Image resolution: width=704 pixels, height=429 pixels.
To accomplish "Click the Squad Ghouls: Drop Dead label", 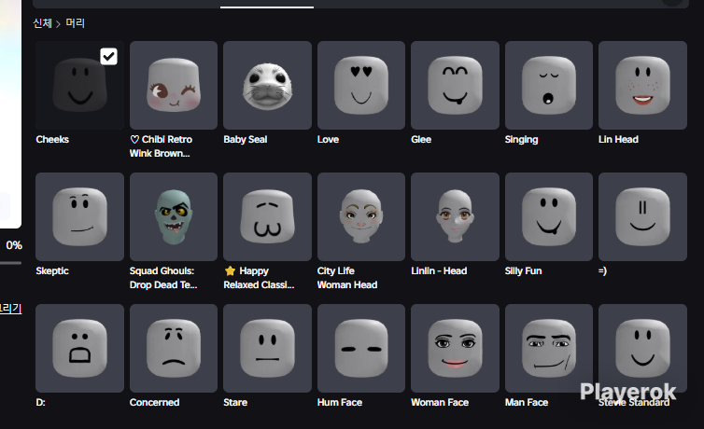I will click(x=163, y=278).
